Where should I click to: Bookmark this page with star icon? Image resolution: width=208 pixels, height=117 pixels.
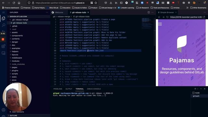click(x=96, y=3)
